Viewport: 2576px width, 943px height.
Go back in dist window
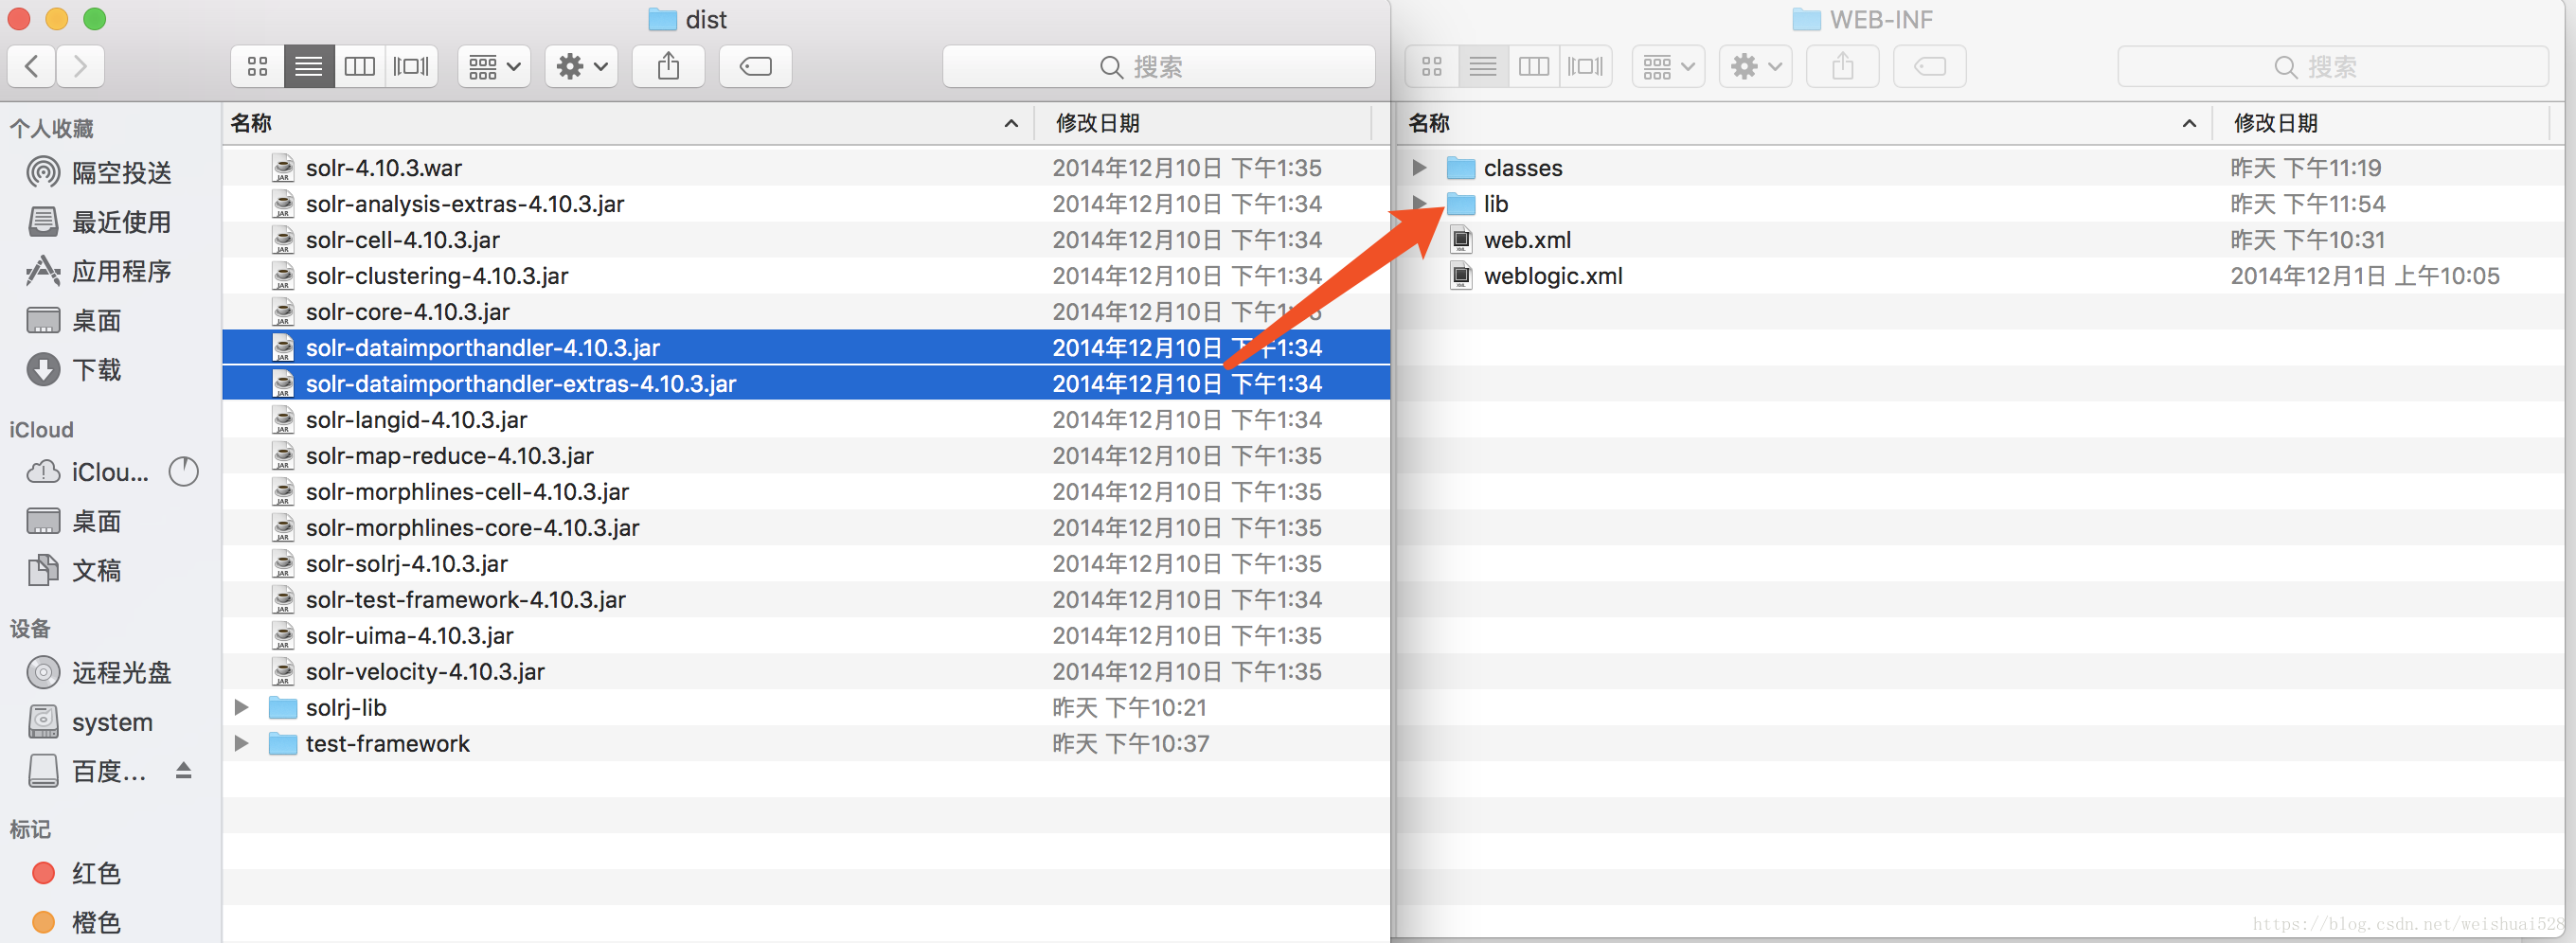pos(32,67)
